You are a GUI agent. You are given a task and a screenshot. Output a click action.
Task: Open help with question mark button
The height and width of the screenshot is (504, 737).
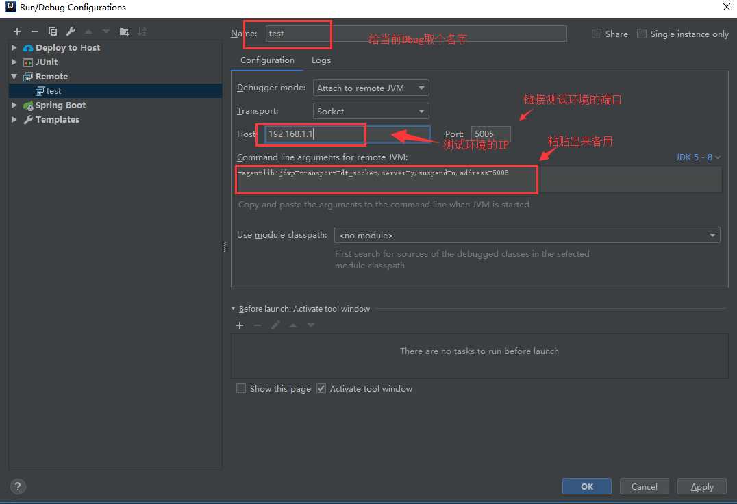18,487
